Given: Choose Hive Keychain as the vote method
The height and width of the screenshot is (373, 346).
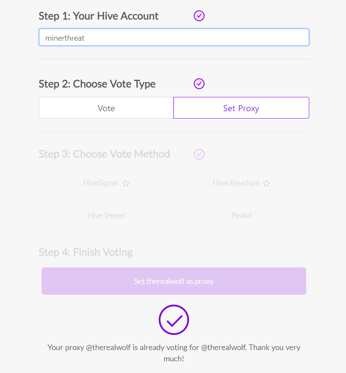Looking at the screenshot, I should 236,183.
